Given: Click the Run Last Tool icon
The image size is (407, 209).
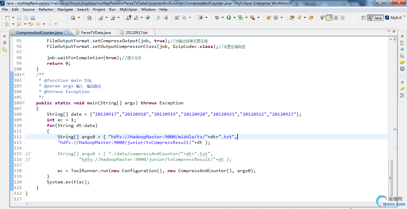Looking at the screenshot, I should [240, 18].
